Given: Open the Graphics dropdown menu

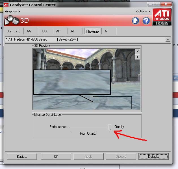Looking at the screenshot, I should point(13,11).
